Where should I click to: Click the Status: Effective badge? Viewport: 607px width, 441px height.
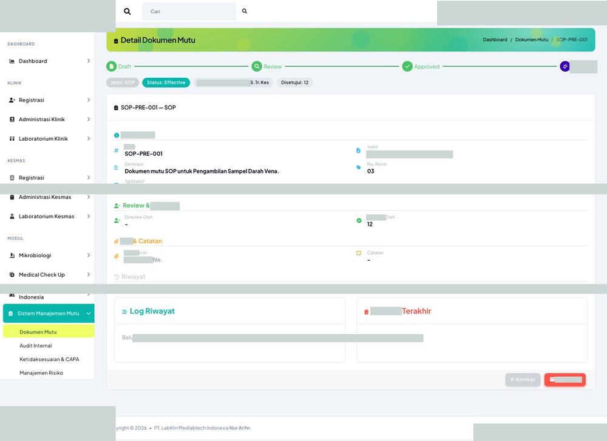[x=166, y=82]
